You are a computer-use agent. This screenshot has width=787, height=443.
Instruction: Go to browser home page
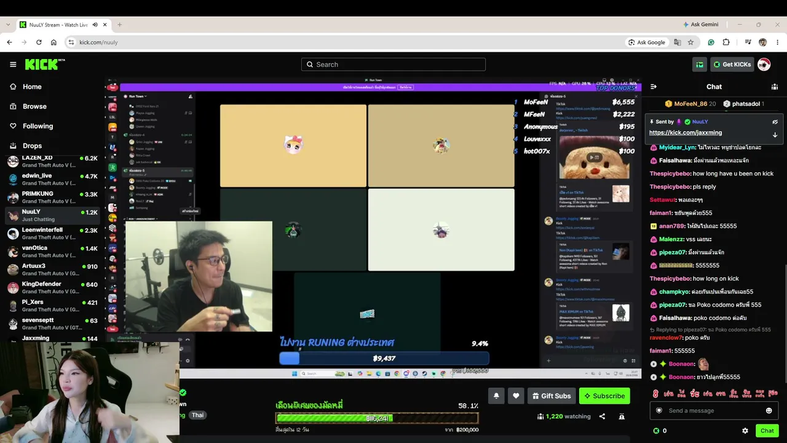(53, 42)
